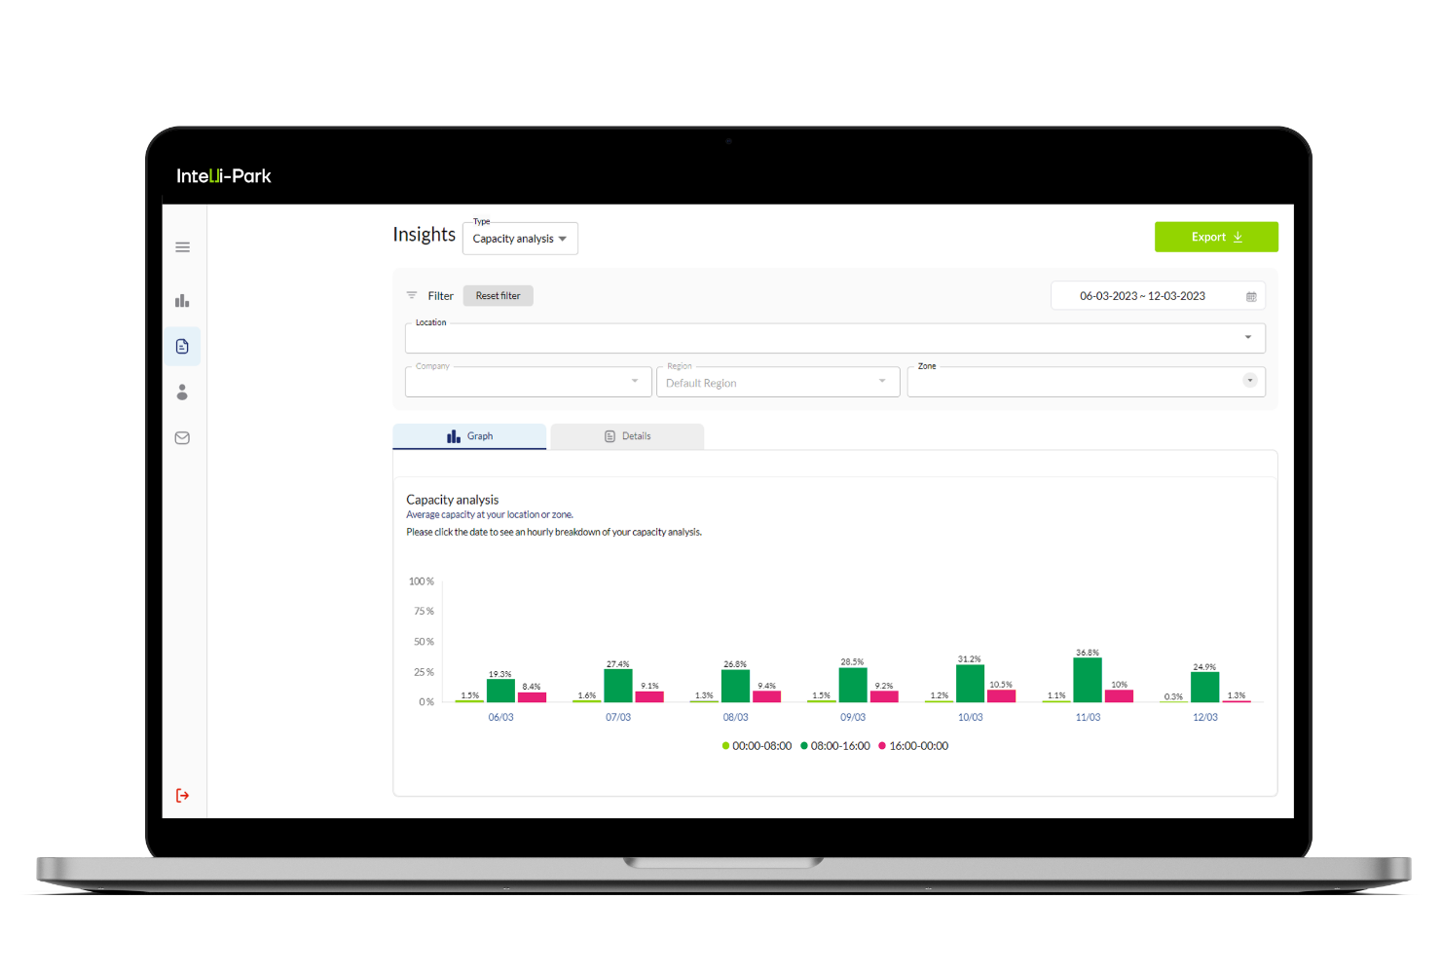Expand the Location dropdown
1441x974 pixels.
1247,338
